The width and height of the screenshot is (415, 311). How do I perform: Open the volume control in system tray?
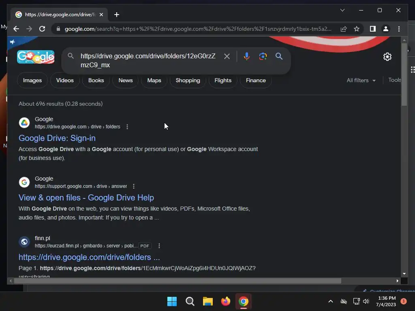tap(366, 301)
